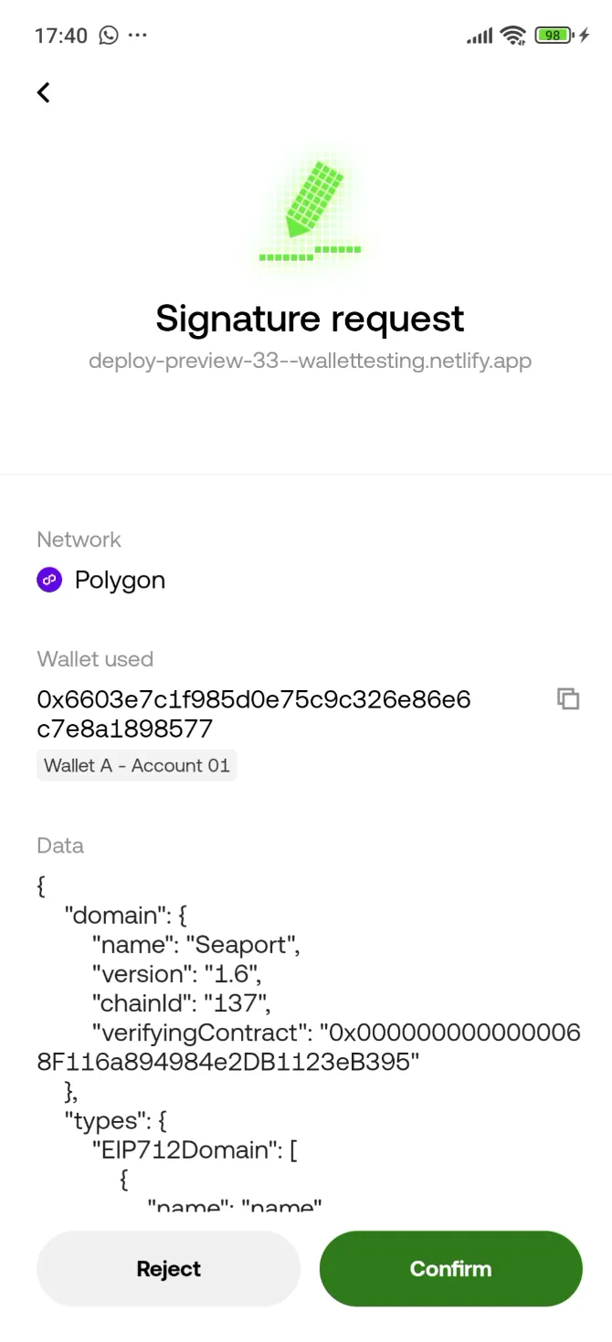Tap the charging bolt icon in status bar
Image resolution: width=612 pixels, height=1342 pixels.
tap(585, 36)
